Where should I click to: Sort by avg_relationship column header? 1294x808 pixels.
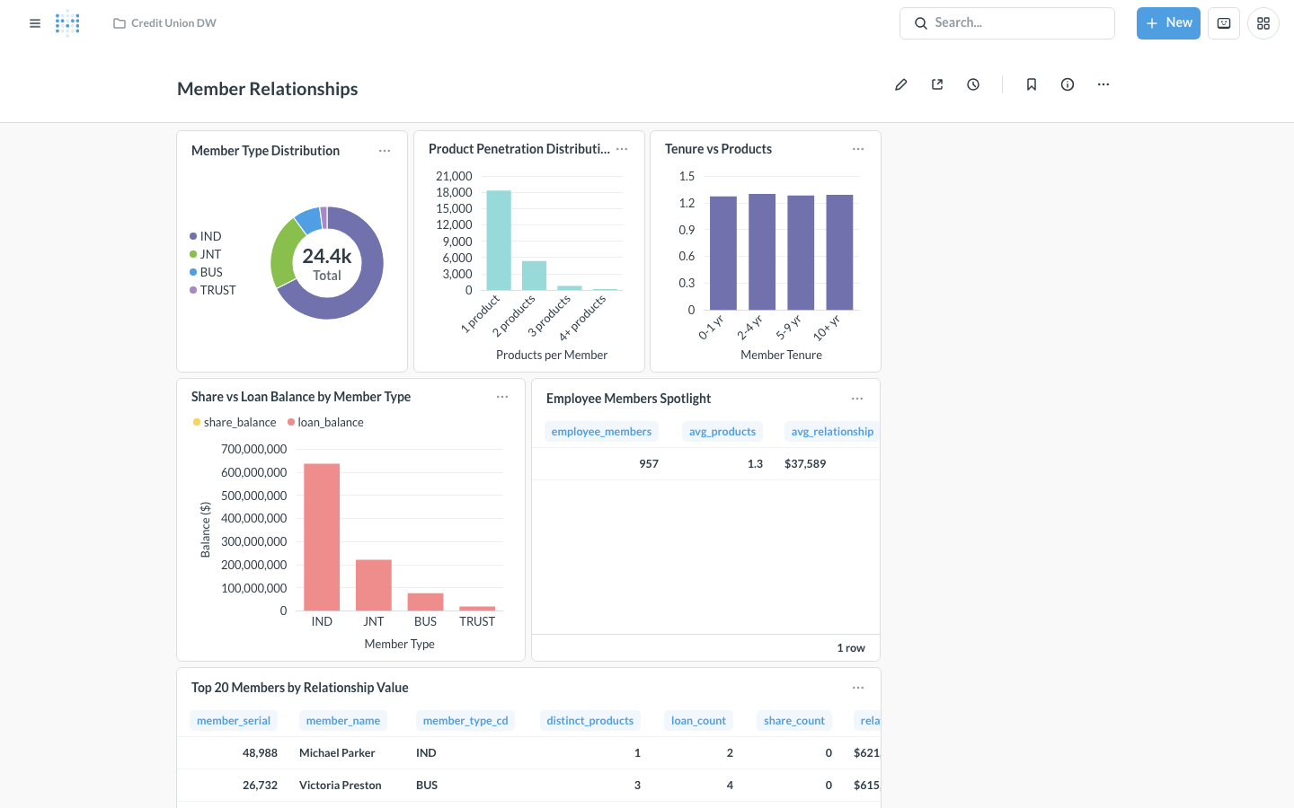click(832, 432)
